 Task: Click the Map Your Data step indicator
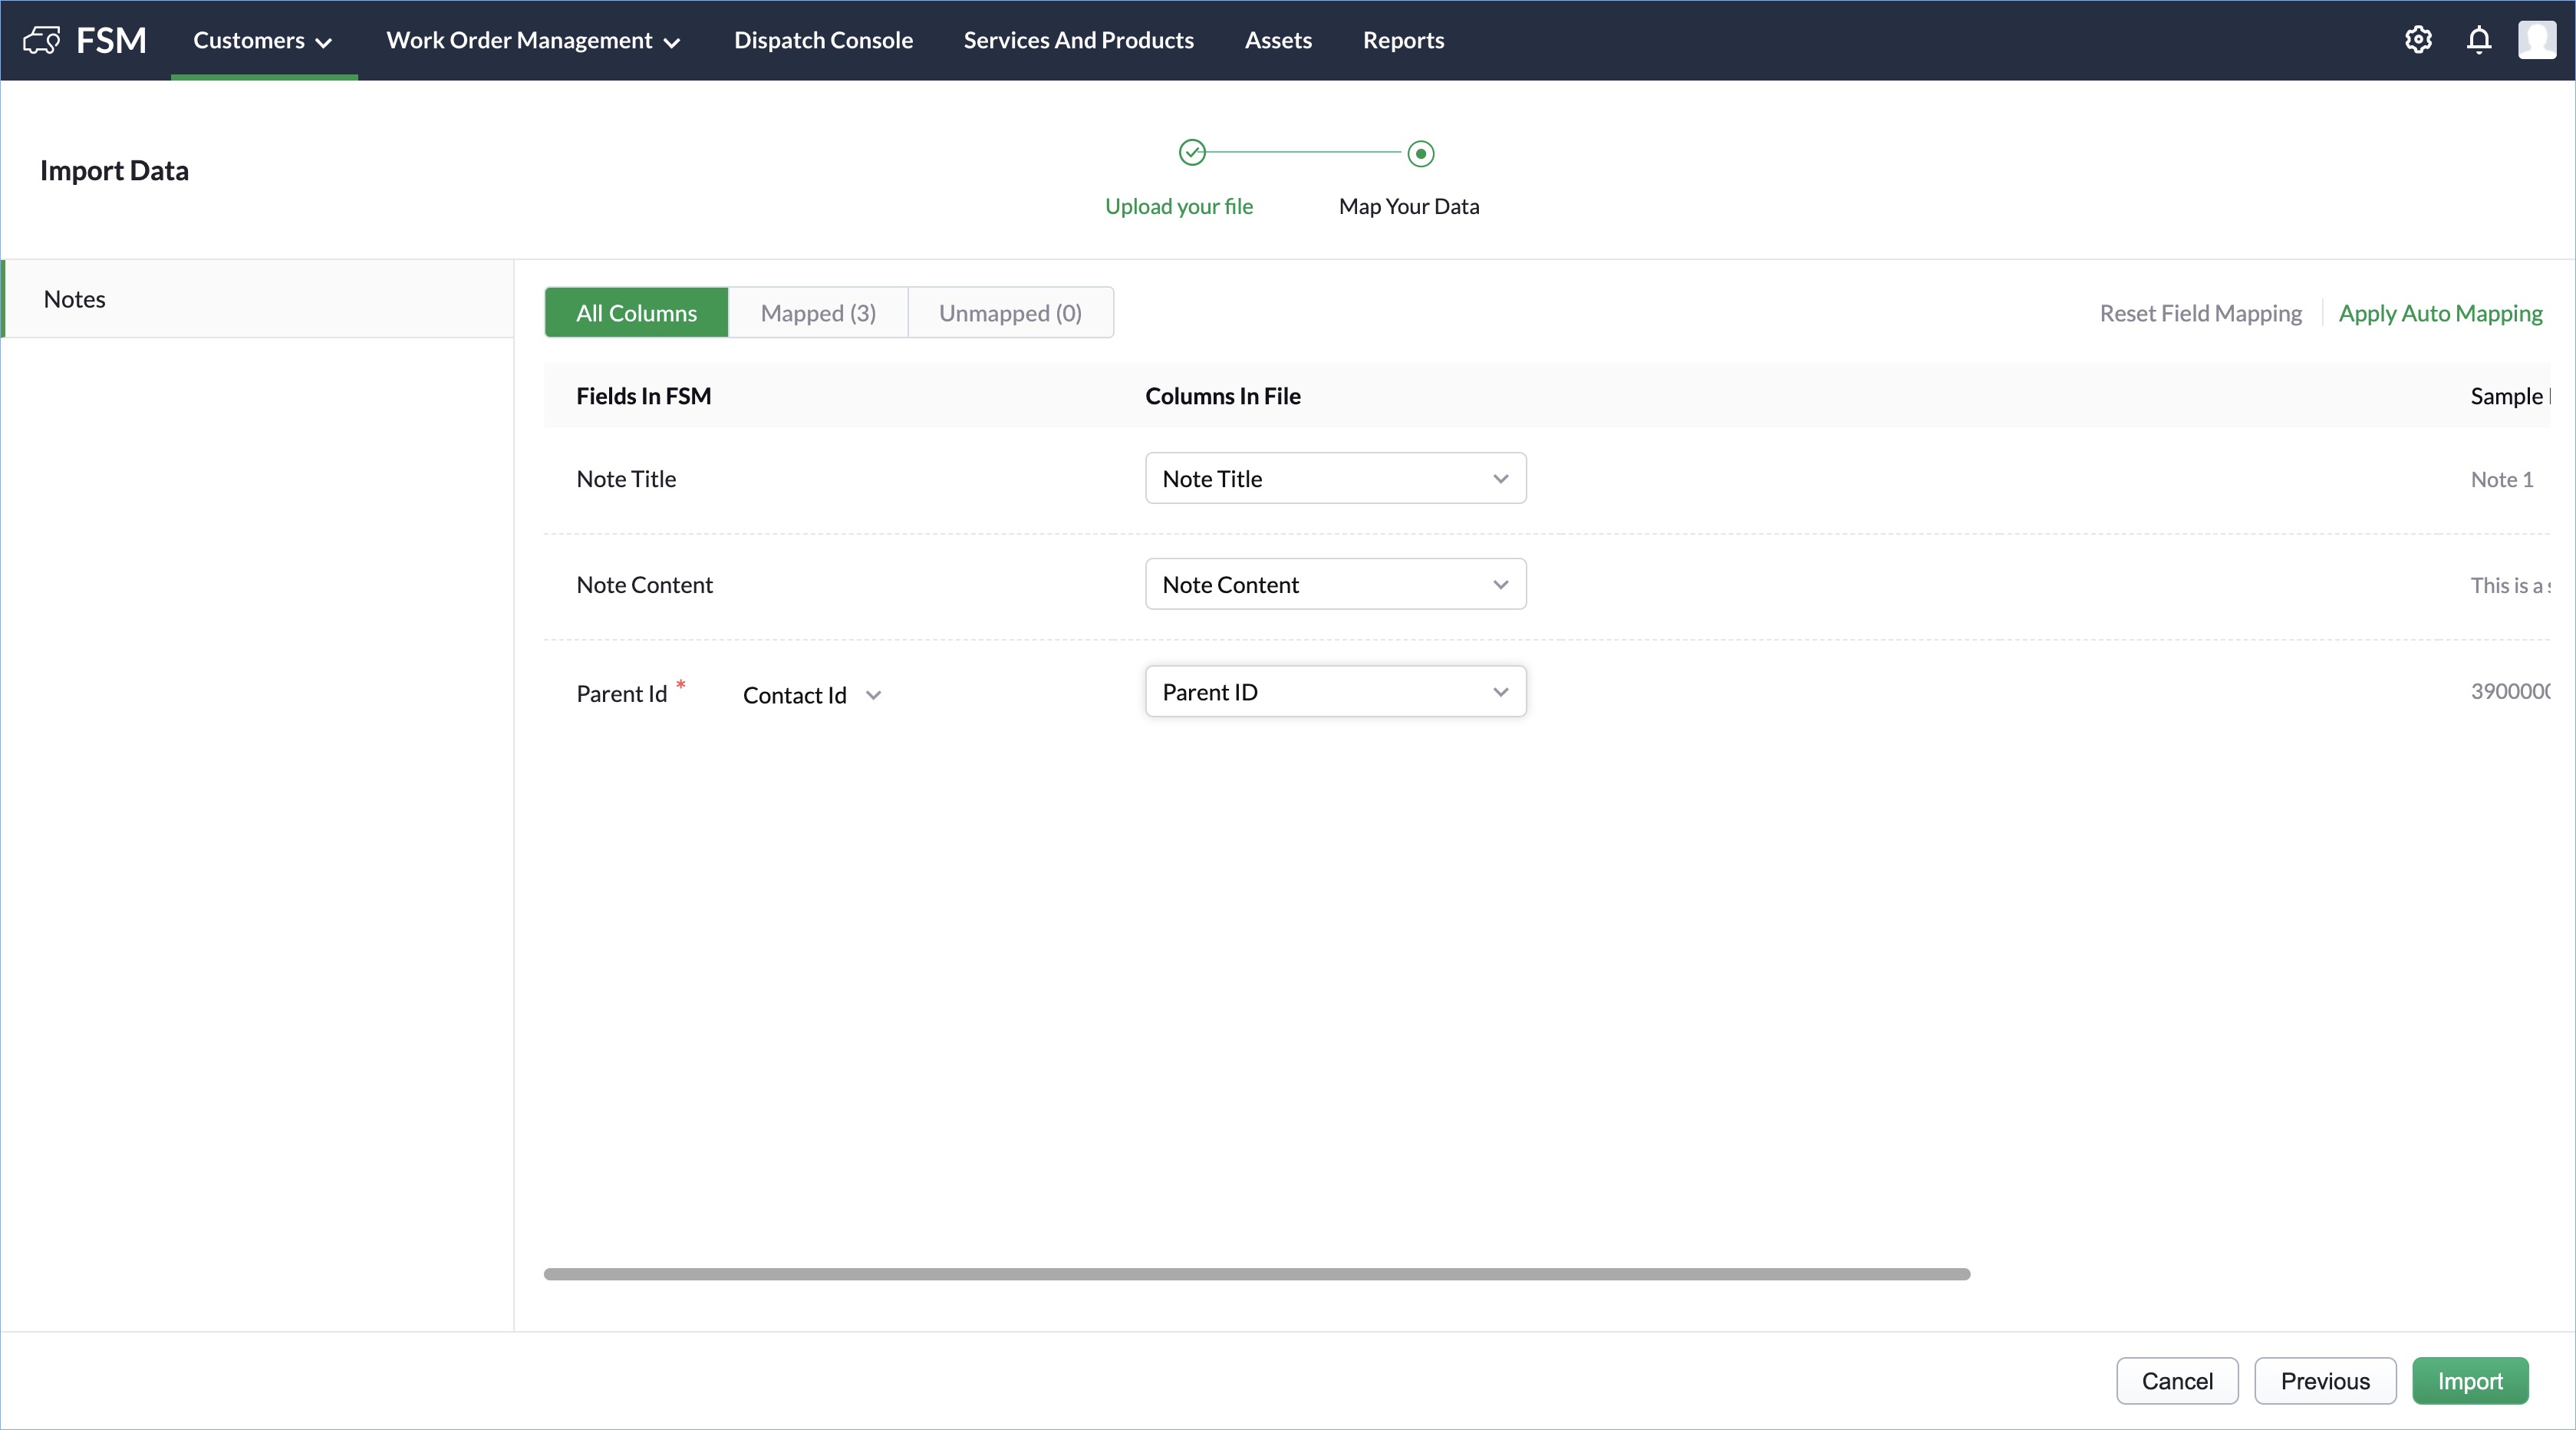(1420, 154)
